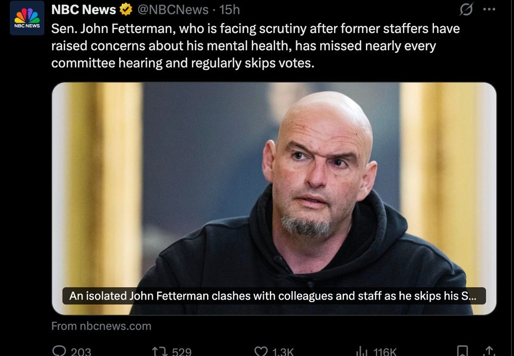Open the tweet text about Sen. John Fetterman
The height and width of the screenshot is (356, 514).
click(255, 46)
